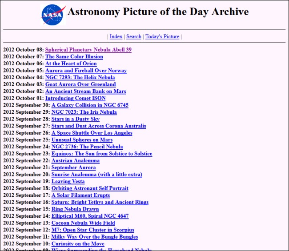
Task: Open Equinox: The Sun from Solstice to Solstice
Action: (x=102, y=154)
